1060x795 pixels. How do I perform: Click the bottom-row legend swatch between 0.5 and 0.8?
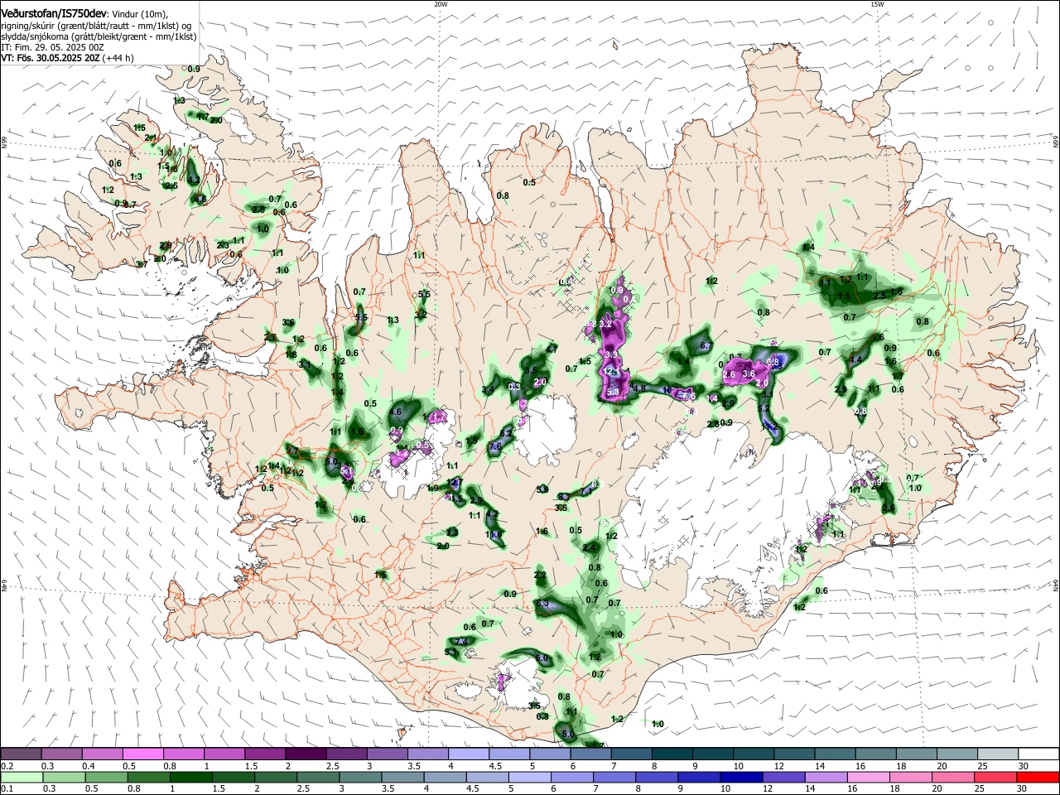(105, 777)
